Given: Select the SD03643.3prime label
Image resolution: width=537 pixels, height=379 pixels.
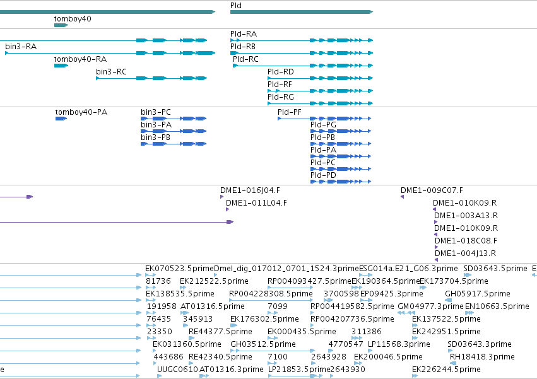Looking at the screenshot, I should pos(480,345).
